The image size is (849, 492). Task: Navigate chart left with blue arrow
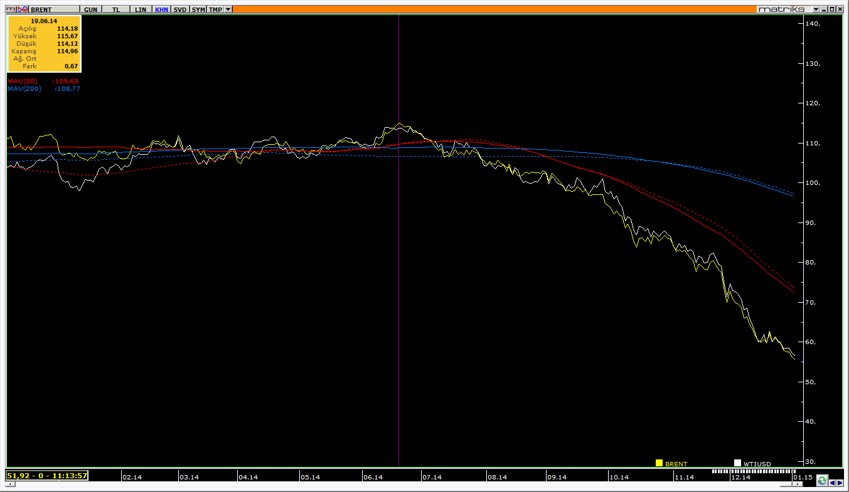[833, 483]
